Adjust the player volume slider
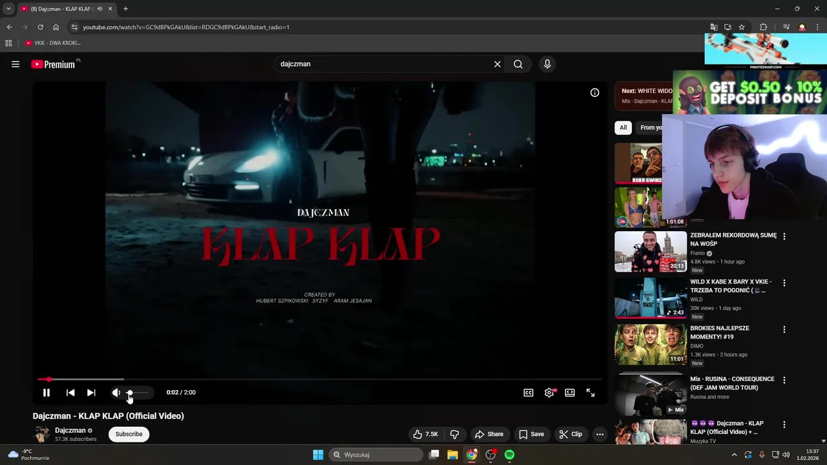Viewport: 827px width, 465px height. click(137, 393)
